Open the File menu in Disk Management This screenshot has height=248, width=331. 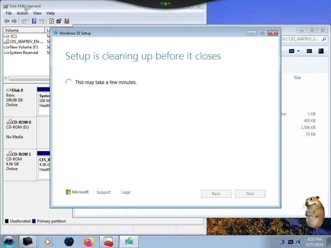point(9,13)
